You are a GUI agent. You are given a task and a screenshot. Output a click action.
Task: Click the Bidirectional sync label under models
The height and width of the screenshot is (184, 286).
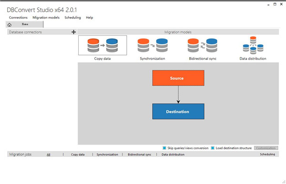point(203,58)
